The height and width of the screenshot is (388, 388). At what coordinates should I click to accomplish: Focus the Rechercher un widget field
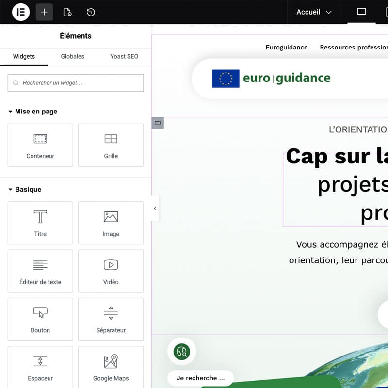[76, 83]
